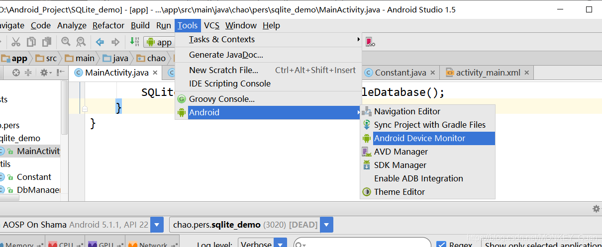
Task: Click the icon right of Tasks & Contexts
Action: pos(370,42)
